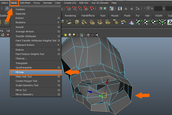Click the yellow sphere lighting icon in viewport bar
The height and width of the screenshot is (115, 172).
pyautogui.click(x=65, y=35)
